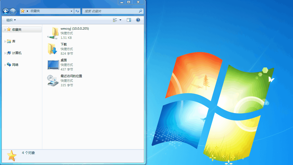Change view with the view mode icon
The height and width of the screenshot is (165, 293).
point(115,20)
